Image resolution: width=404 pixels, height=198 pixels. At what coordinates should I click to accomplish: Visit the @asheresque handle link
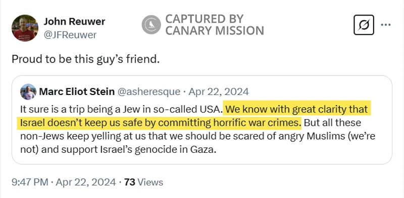(x=148, y=91)
